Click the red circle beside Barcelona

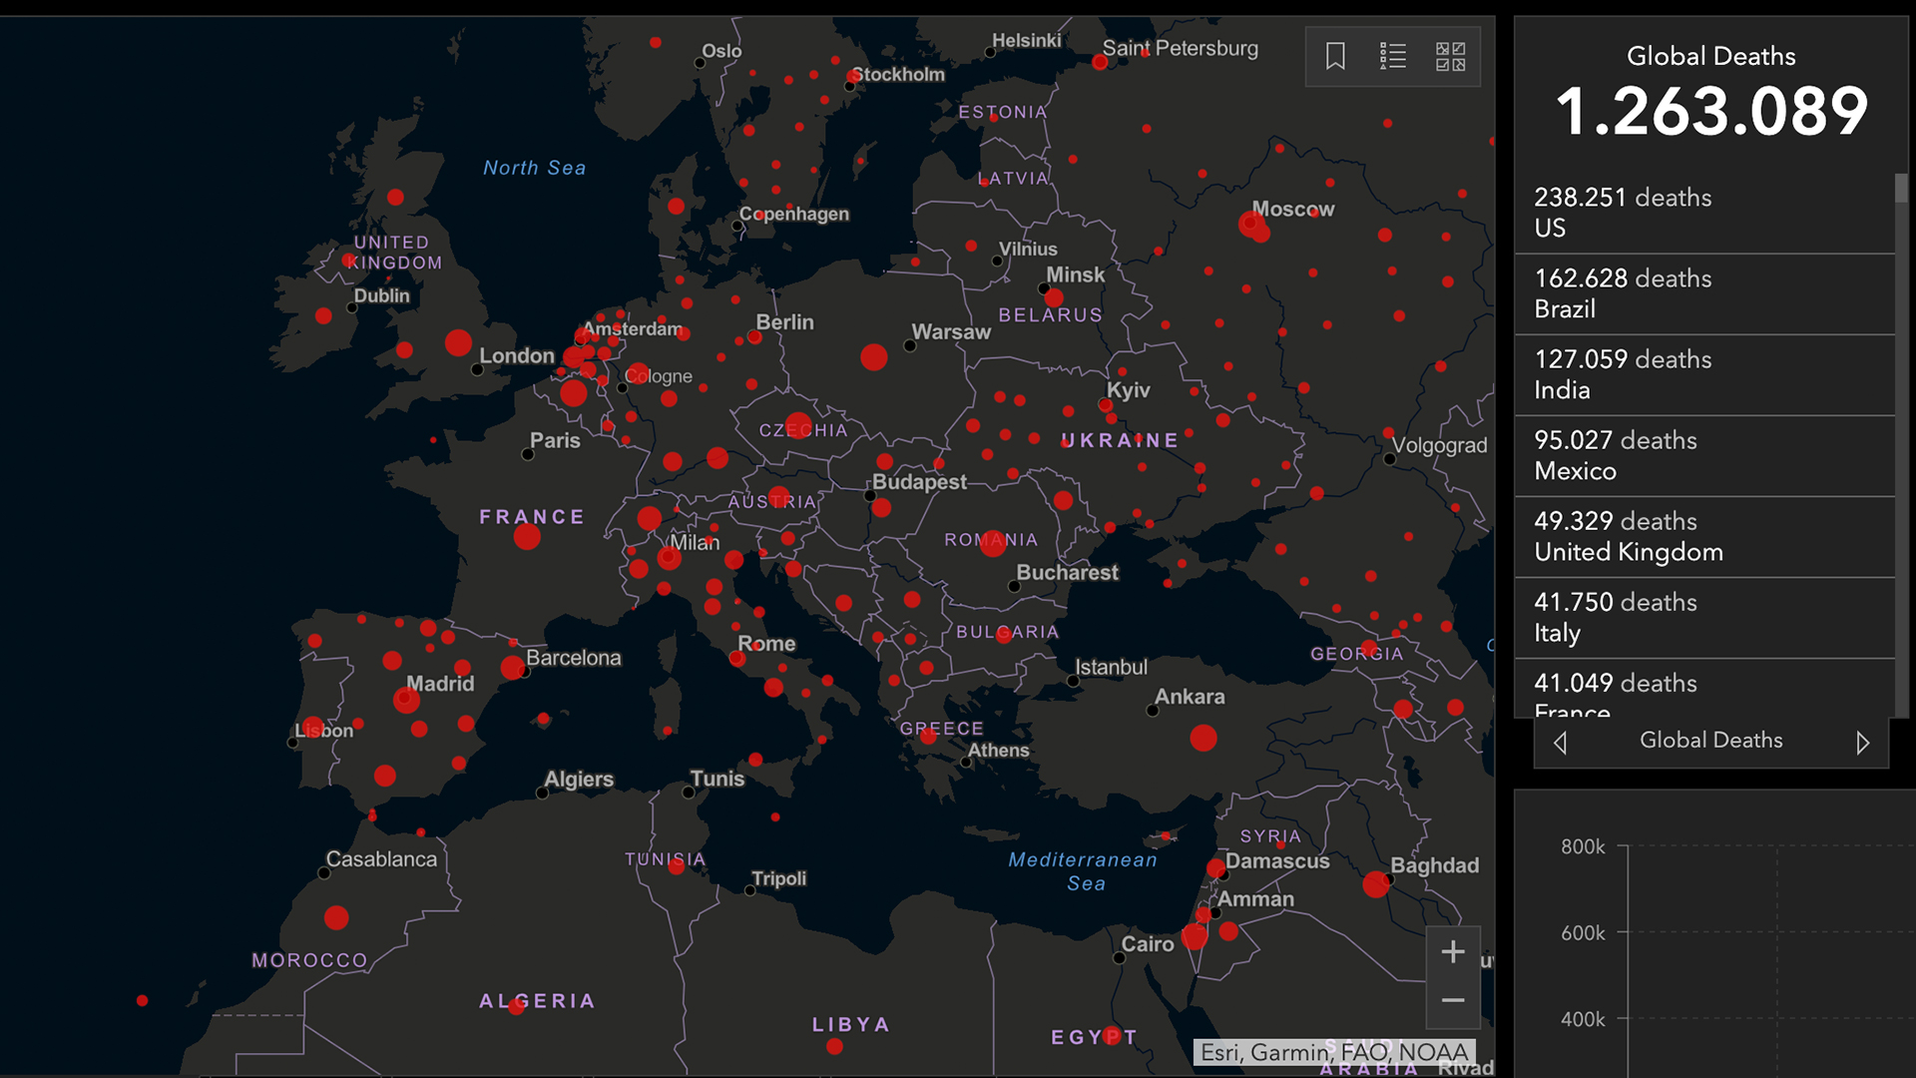point(513,667)
